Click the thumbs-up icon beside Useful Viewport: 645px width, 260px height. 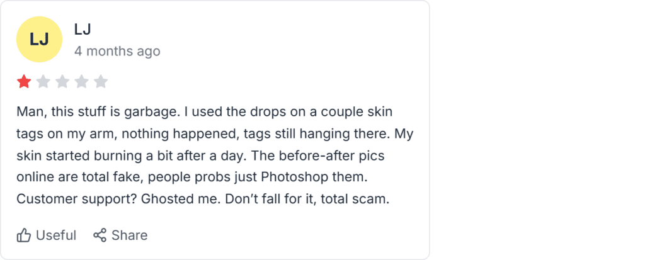pyautogui.click(x=24, y=235)
